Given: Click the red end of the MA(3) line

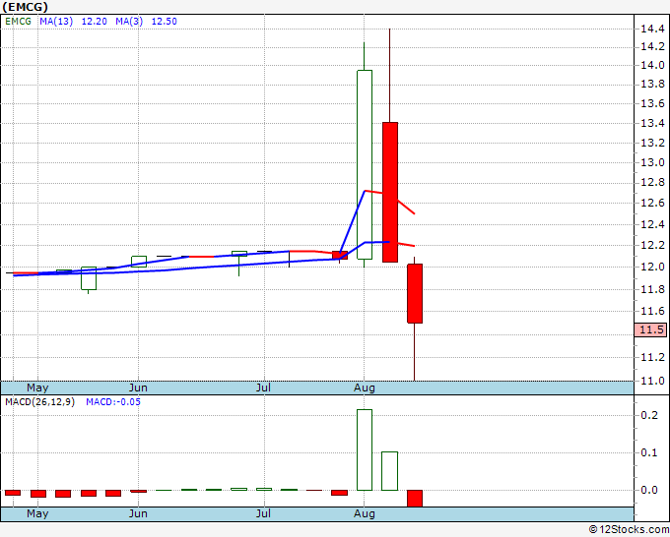Looking at the screenshot, I should (x=406, y=207).
